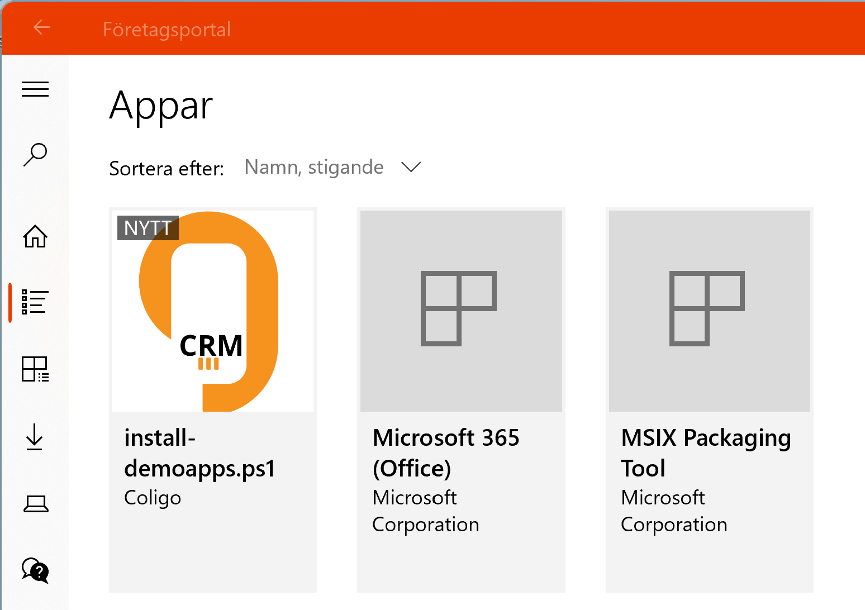Open the hamburger navigation menu

[x=35, y=89]
